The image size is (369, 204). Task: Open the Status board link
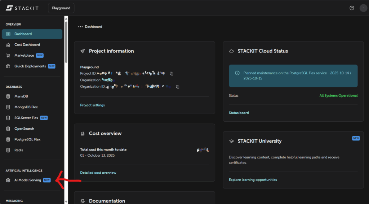(x=239, y=113)
